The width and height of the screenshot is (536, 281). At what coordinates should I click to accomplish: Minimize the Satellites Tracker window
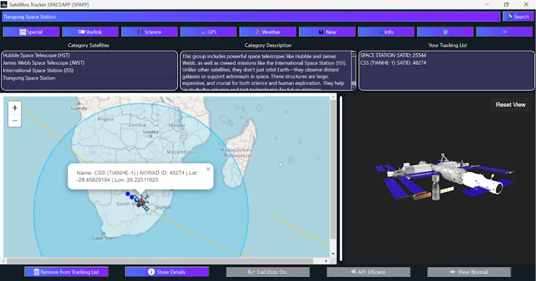tap(487, 5)
